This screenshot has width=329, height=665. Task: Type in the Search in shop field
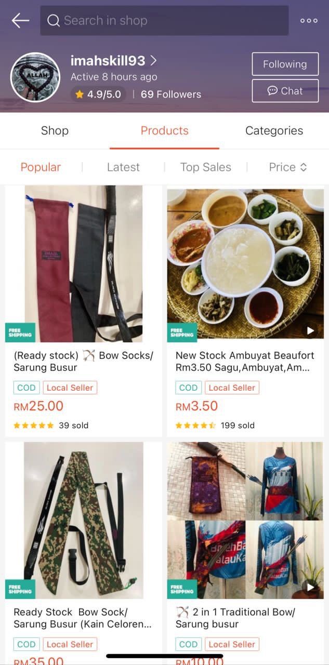[172, 21]
